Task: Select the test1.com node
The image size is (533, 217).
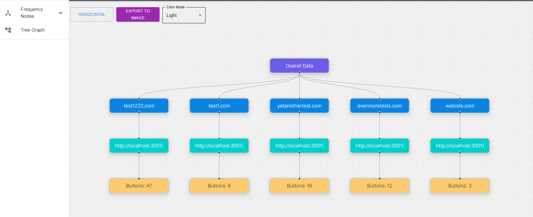Action: (x=219, y=106)
